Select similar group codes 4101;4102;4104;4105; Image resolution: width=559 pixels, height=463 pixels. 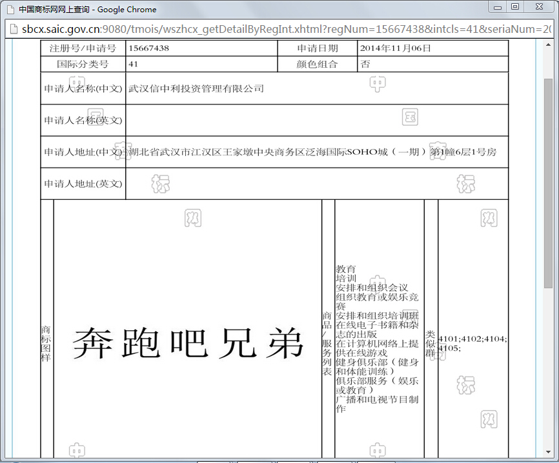tap(473, 343)
